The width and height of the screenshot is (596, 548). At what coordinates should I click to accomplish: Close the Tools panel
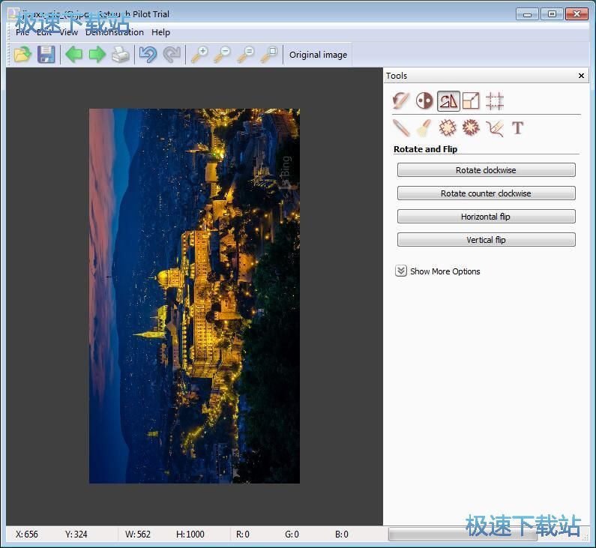581,76
